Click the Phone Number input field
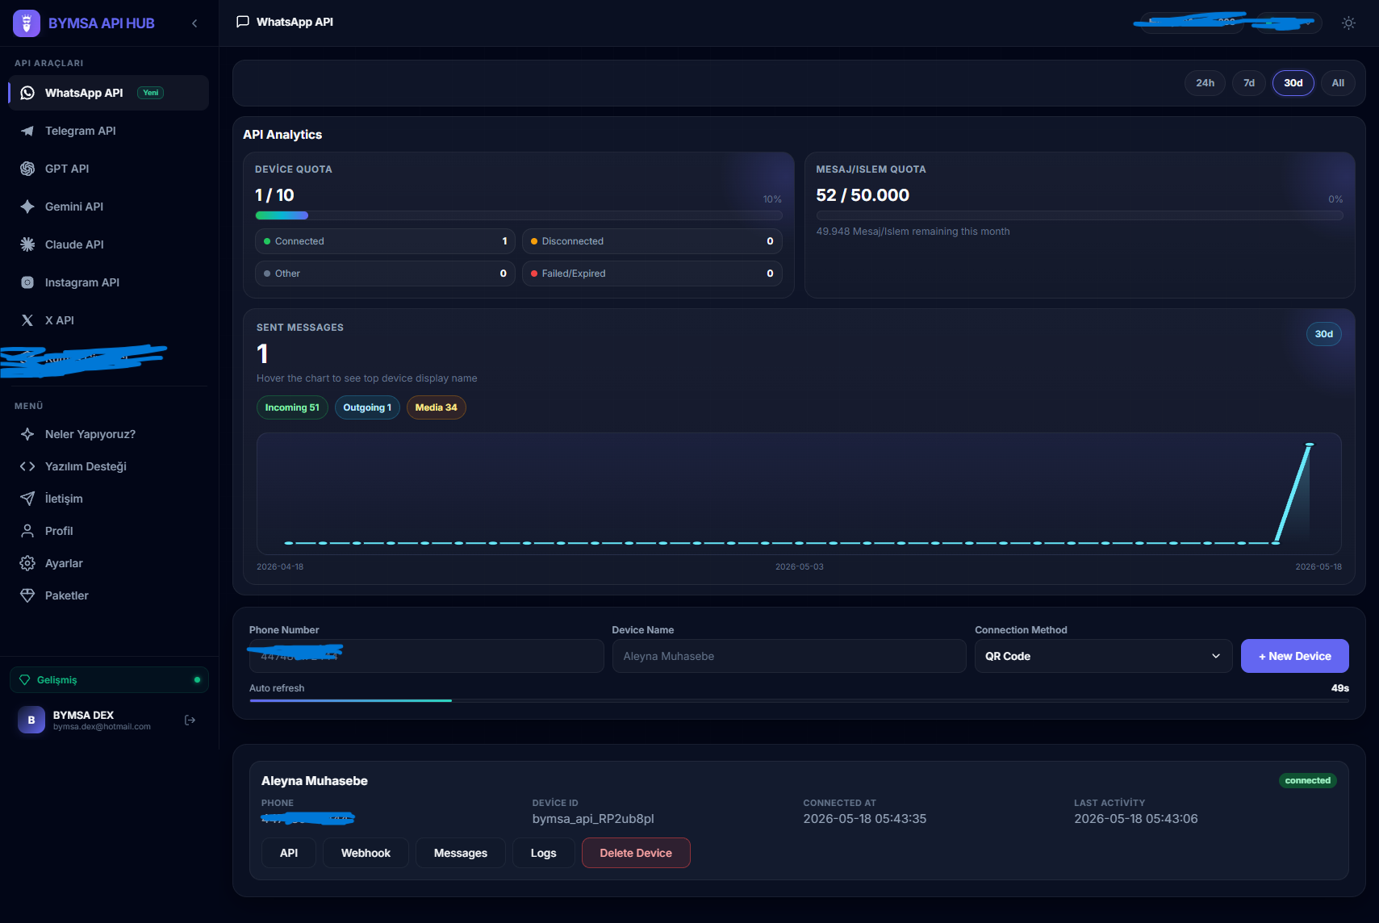 pyautogui.click(x=426, y=656)
